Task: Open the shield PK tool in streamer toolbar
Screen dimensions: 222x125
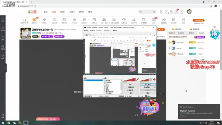Action: click(x=84, y=20)
